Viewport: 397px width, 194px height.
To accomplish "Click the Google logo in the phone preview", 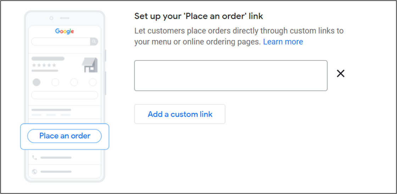I will tap(65, 31).
